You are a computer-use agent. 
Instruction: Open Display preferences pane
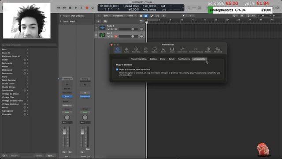pos(155,50)
